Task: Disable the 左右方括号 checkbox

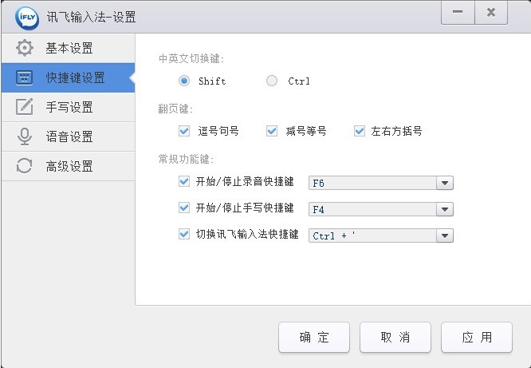Action: 360,131
